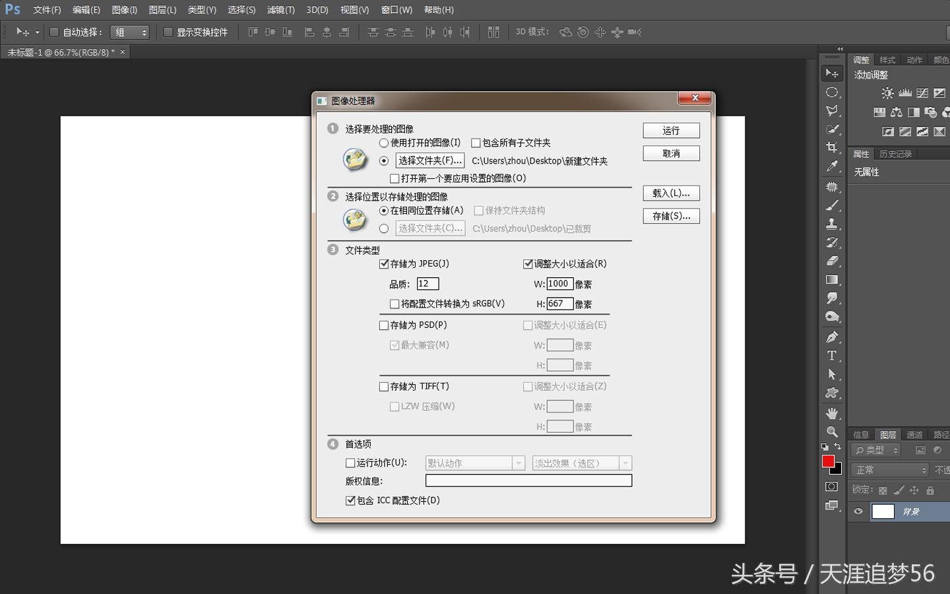Image resolution: width=950 pixels, height=594 pixels.
Task: Check 'Save as TIFF' checkbox
Action: (384, 387)
